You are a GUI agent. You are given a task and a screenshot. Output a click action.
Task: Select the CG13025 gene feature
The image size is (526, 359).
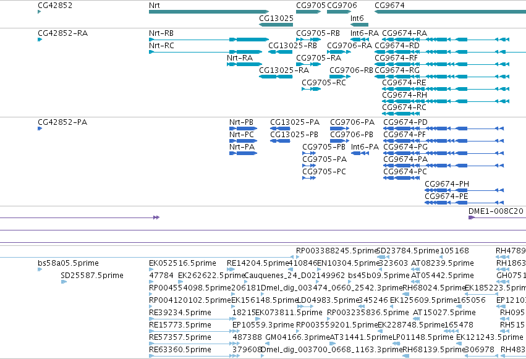point(276,25)
